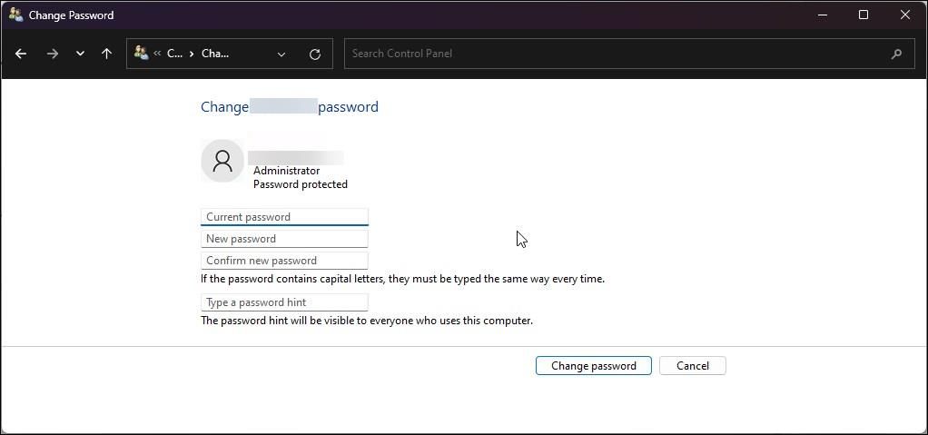
Task: Click the Change Password title bar icon
Action: pos(15,15)
